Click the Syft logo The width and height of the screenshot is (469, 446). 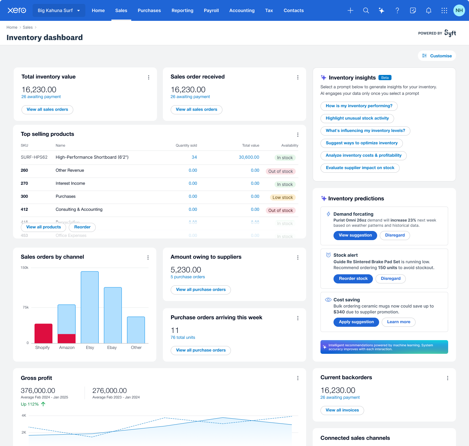coord(450,33)
